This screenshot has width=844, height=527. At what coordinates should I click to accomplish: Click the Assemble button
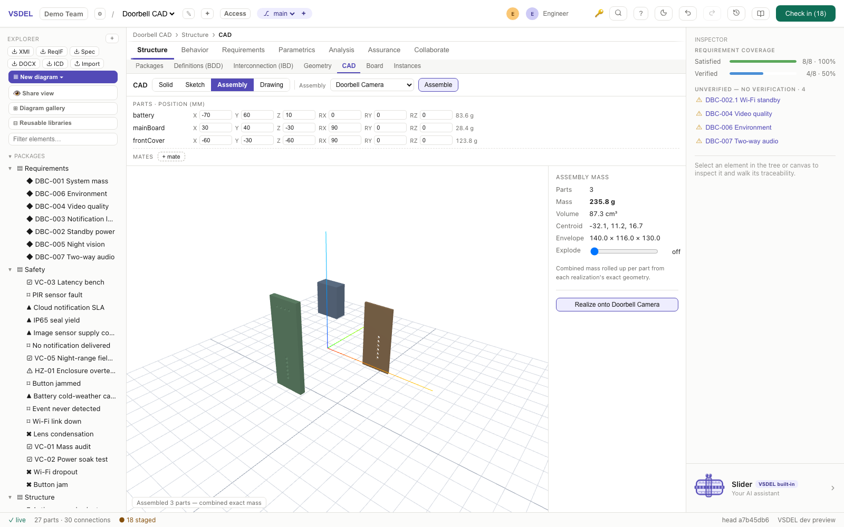438,85
